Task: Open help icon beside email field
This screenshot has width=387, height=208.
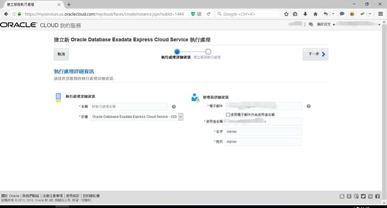Action: point(308,106)
